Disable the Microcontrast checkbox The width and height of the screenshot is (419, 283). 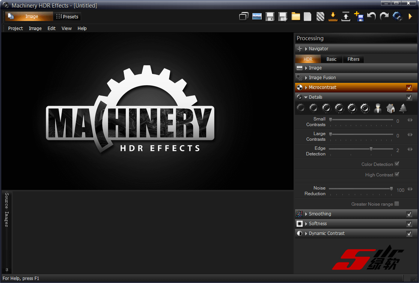(x=409, y=87)
